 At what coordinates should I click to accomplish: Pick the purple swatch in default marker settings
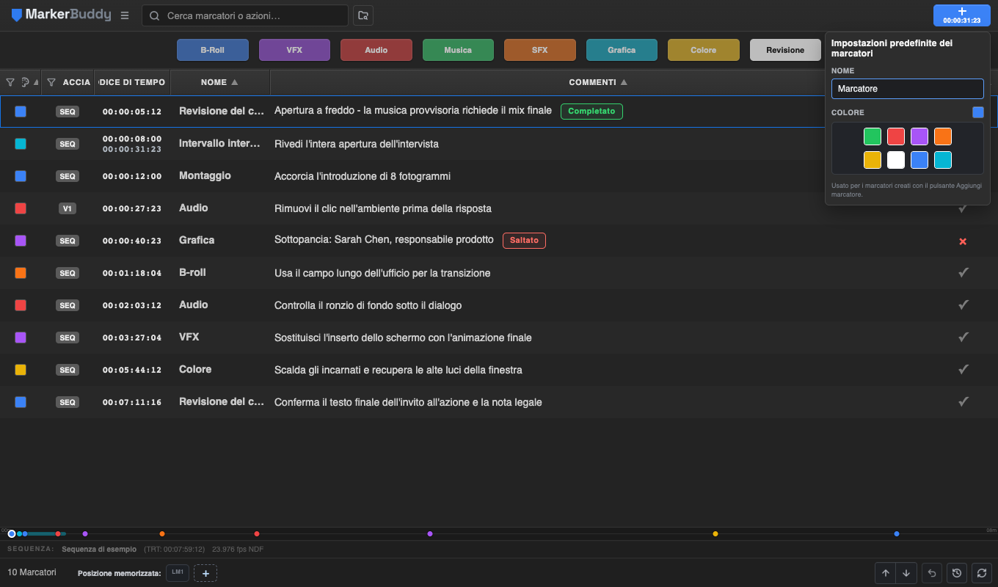[919, 136]
